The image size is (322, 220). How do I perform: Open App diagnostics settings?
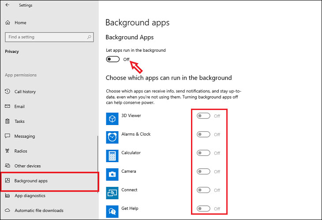pos(30,196)
